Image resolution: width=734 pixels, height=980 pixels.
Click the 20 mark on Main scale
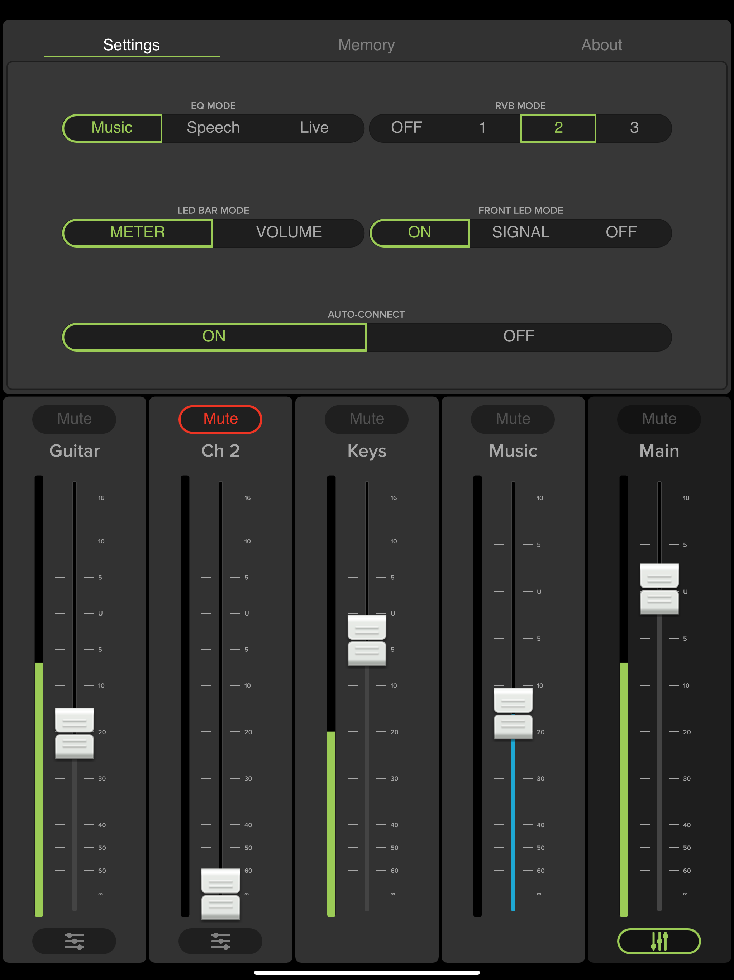tap(687, 732)
